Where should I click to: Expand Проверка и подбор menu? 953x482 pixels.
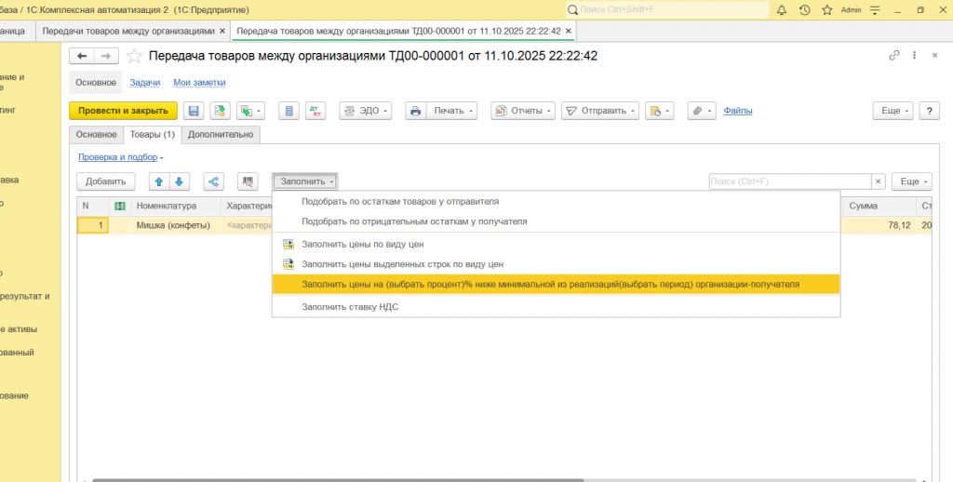[120, 157]
